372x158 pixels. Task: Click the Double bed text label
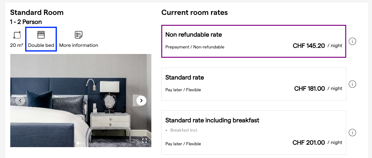click(x=41, y=45)
